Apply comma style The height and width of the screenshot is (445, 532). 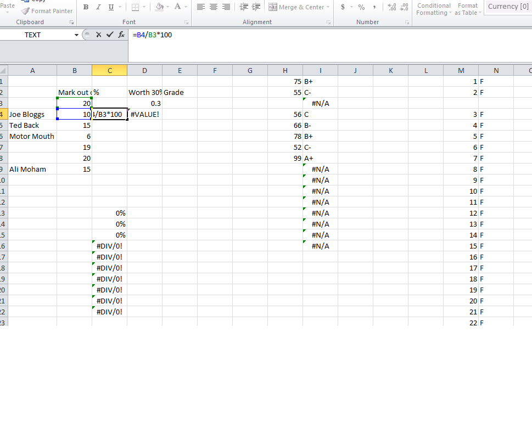[374, 7]
